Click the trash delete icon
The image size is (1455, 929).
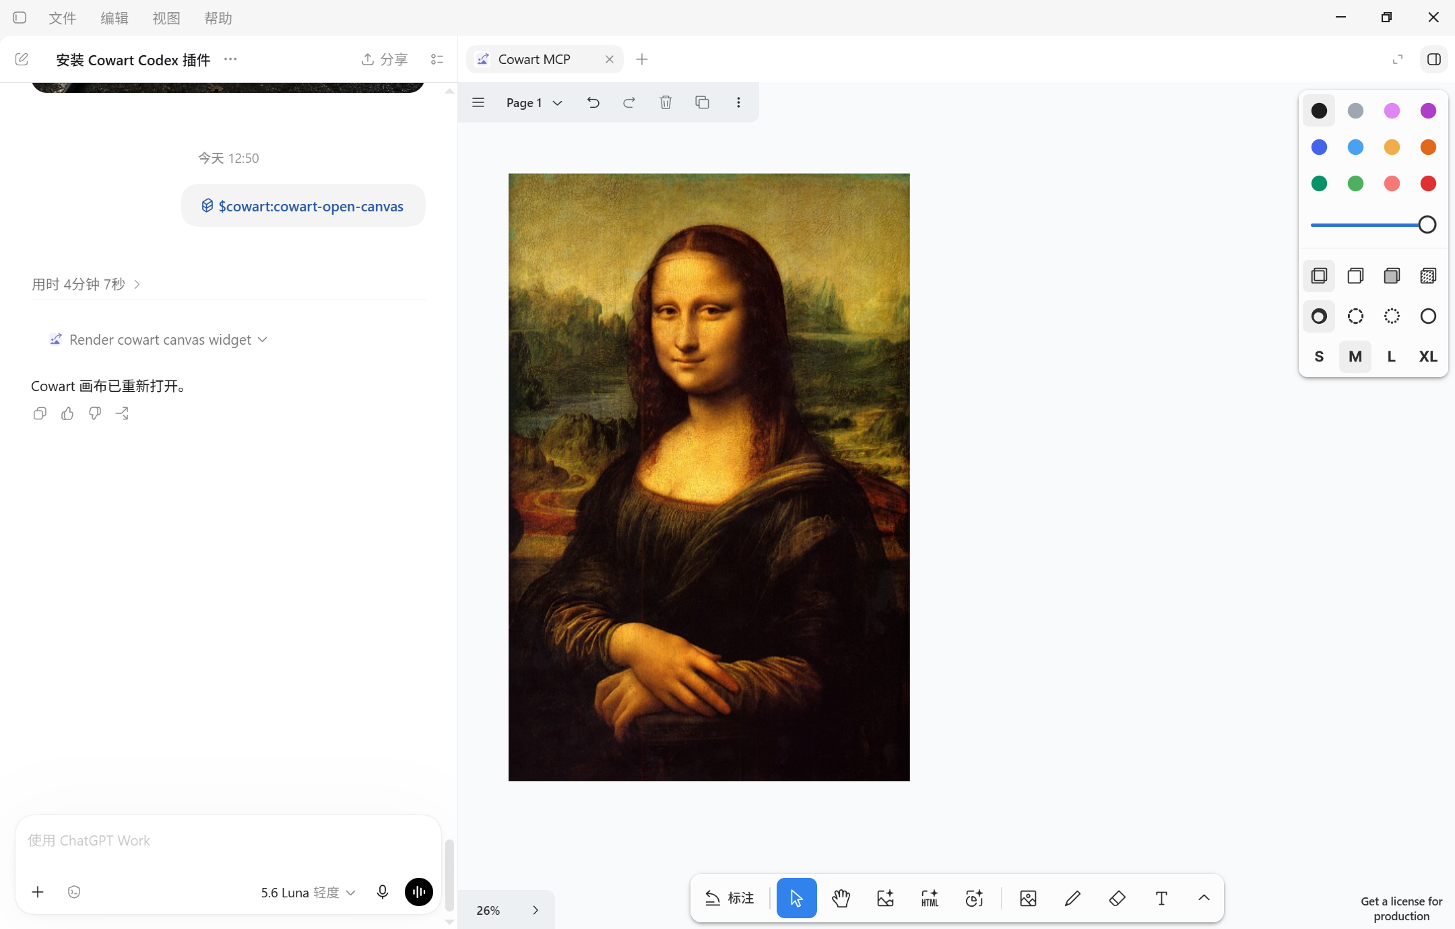[666, 102]
